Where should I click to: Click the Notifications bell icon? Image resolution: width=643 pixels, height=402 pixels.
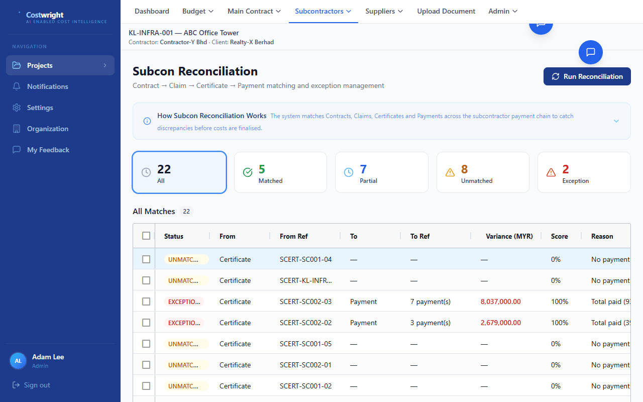tap(17, 86)
